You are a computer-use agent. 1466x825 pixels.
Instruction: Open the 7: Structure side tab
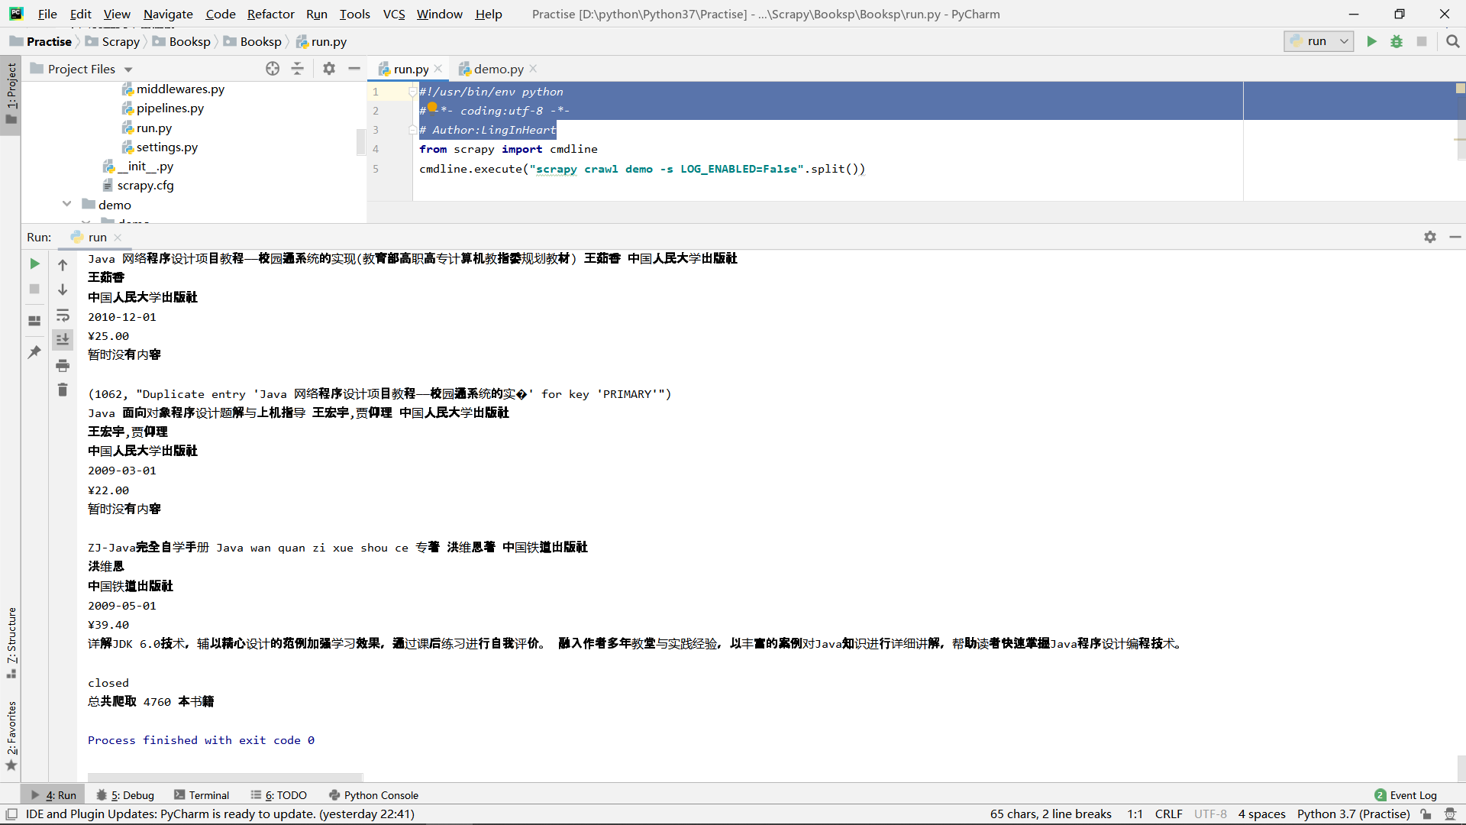click(x=11, y=642)
